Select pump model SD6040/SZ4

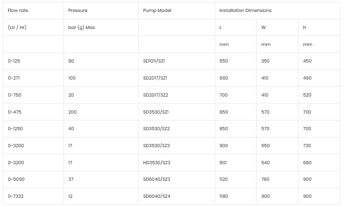(156, 196)
